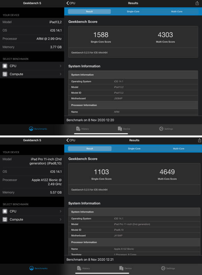Open History tab icon in top screenshot
This screenshot has width=202, height=275.
point(78,129)
